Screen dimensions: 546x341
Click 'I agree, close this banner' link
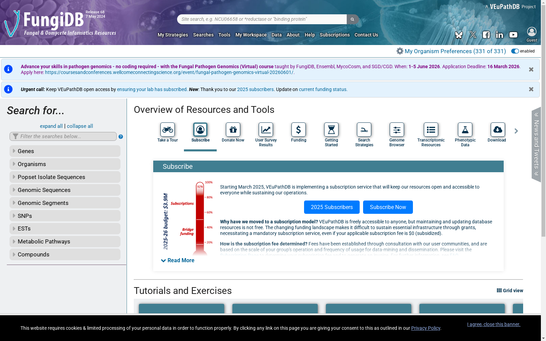point(493,324)
